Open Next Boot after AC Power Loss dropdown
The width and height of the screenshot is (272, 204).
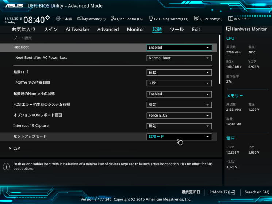point(179,58)
